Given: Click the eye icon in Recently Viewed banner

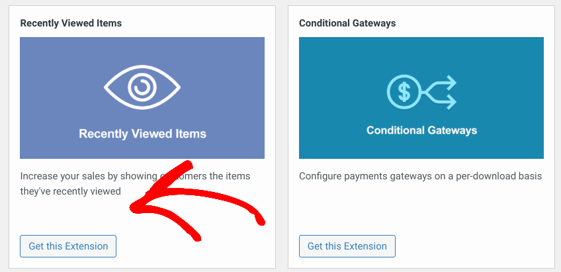Looking at the screenshot, I should (142, 87).
